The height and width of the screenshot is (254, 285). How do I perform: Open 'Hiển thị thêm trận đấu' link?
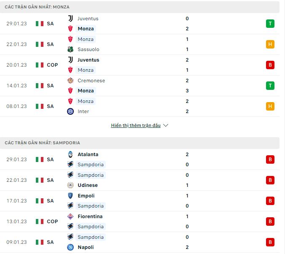click(x=136, y=125)
